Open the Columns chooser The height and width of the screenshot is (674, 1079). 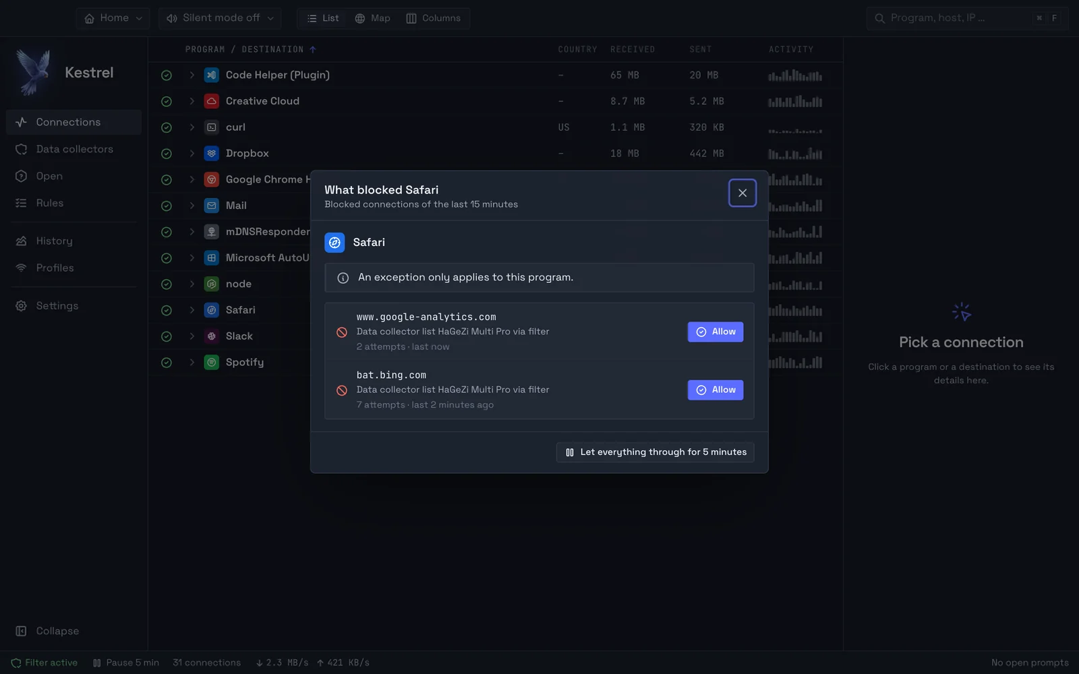pos(434,18)
